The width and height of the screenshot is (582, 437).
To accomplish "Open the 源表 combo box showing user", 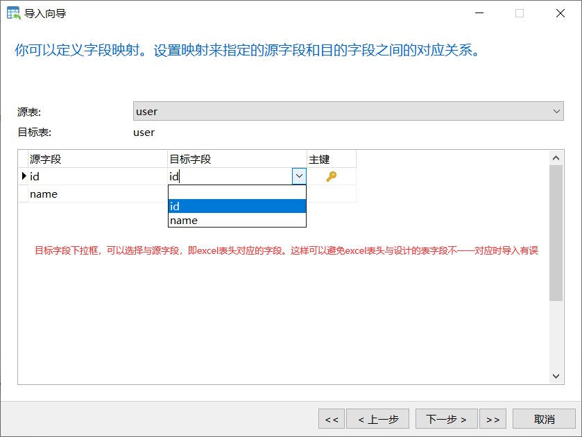I will click(x=556, y=111).
